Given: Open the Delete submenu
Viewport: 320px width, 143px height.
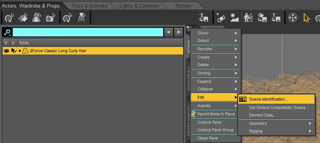Looking at the screenshot, I should point(215,65).
